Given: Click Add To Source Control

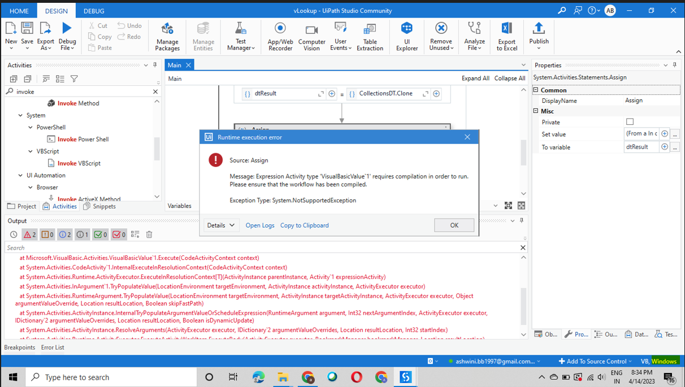Looking at the screenshot, I should tap(596, 361).
